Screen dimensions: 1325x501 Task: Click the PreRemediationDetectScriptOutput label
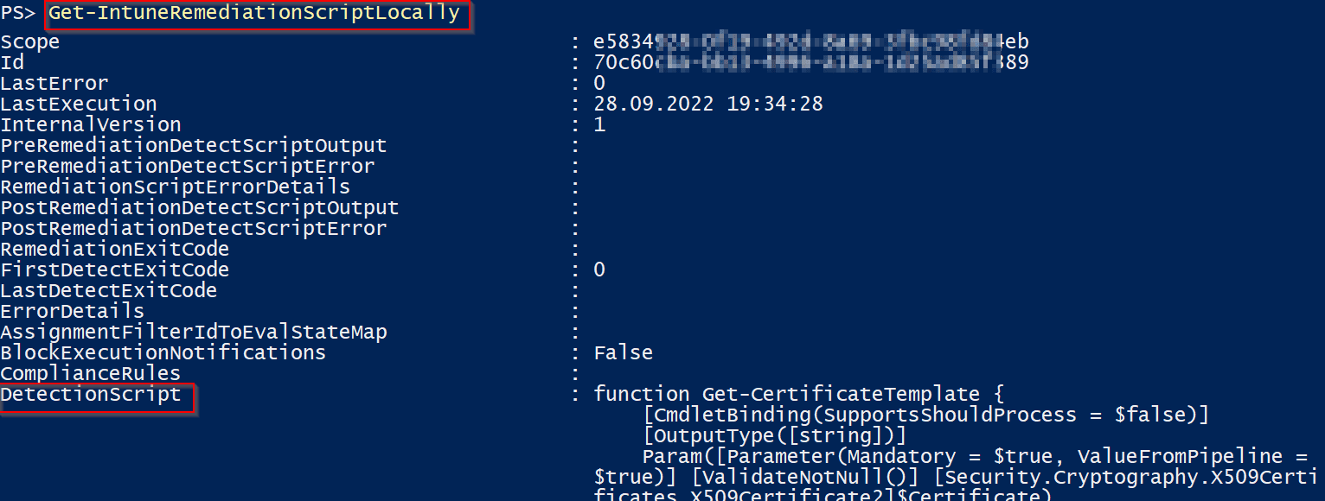(x=194, y=145)
